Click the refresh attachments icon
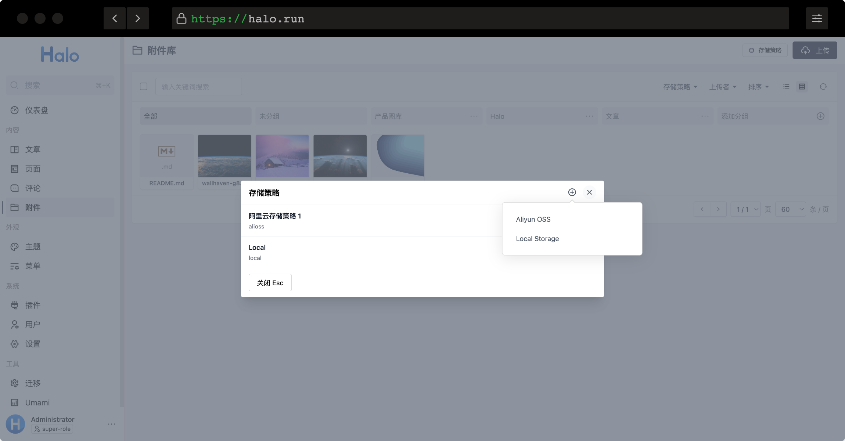The width and height of the screenshot is (845, 441). pos(823,87)
